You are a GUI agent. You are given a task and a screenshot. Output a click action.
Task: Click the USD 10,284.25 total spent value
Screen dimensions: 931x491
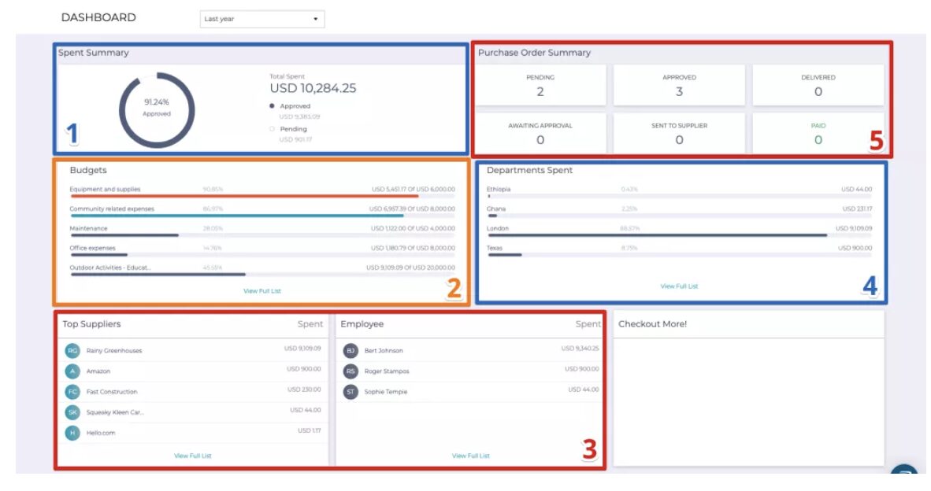(x=313, y=88)
